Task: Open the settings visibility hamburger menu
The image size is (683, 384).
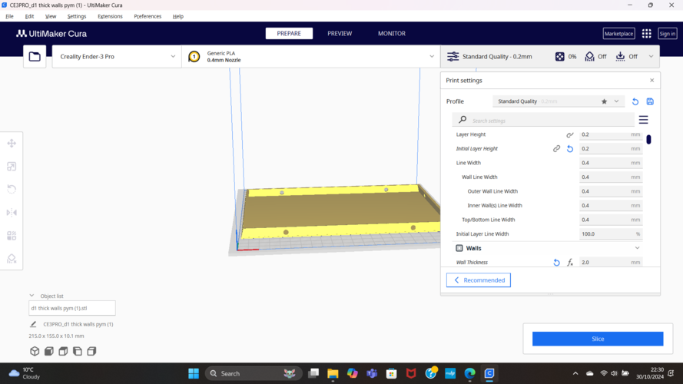Action: [x=643, y=120]
